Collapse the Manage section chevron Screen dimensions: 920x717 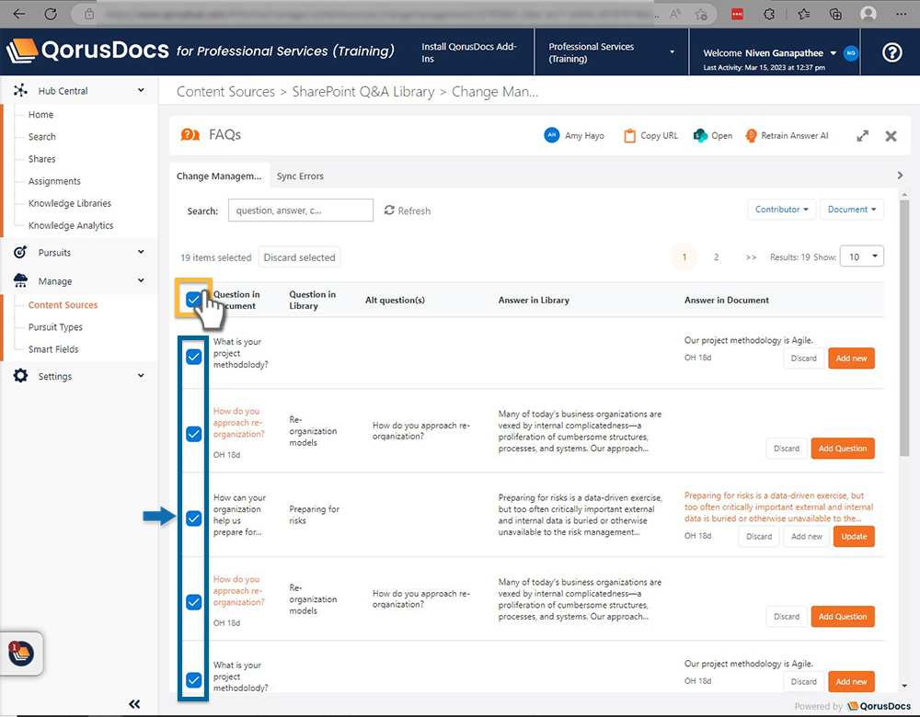point(141,280)
